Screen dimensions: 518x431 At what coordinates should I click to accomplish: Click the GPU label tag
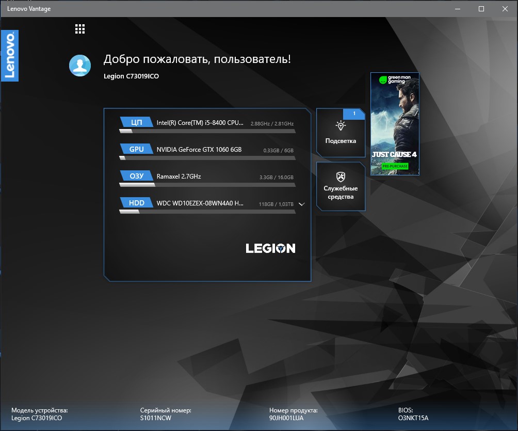136,149
